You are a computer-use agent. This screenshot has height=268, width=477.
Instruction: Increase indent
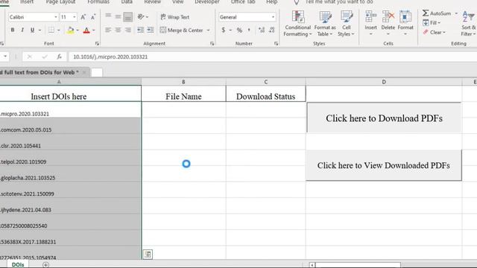pyautogui.click(x=151, y=30)
